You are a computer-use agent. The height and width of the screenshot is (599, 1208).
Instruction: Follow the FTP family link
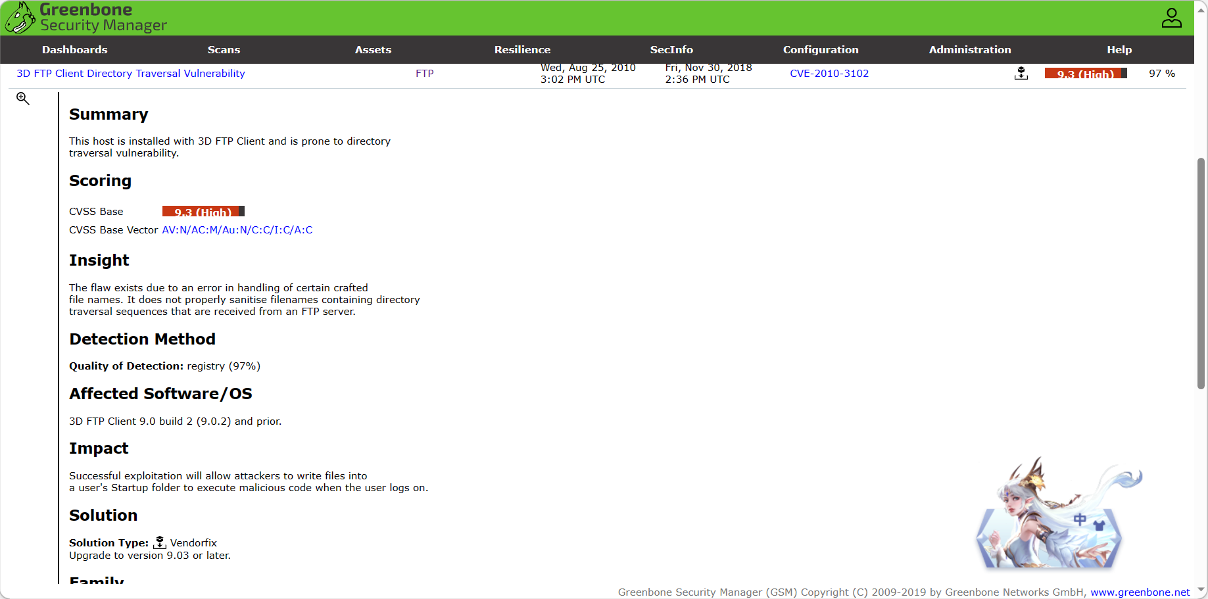click(425, 74)
